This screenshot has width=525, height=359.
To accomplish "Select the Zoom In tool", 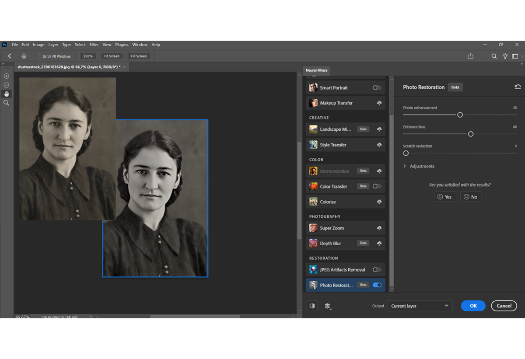I will [6, 76].
